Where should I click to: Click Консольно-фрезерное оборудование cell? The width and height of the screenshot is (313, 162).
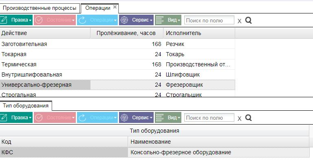pyautogui.click(x=218, y=152)
